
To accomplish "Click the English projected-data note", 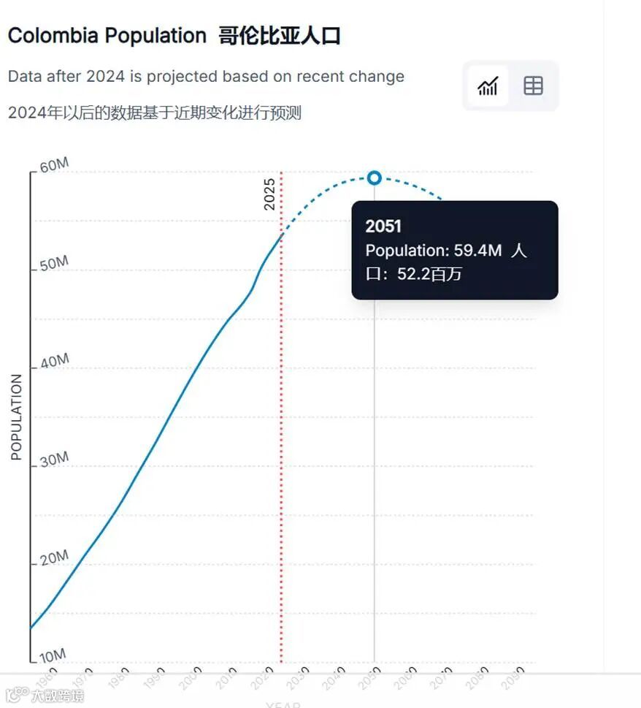I will tap(206, 77).
